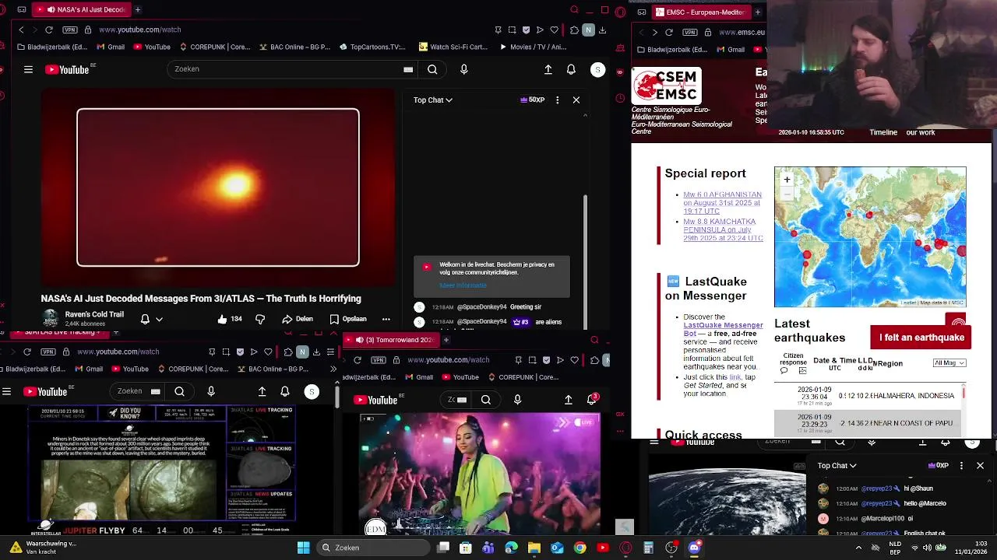Start voice search in NASA video YouTube window
The height and width of the screenshot is (560, 997).
click(x=464, y=69)
